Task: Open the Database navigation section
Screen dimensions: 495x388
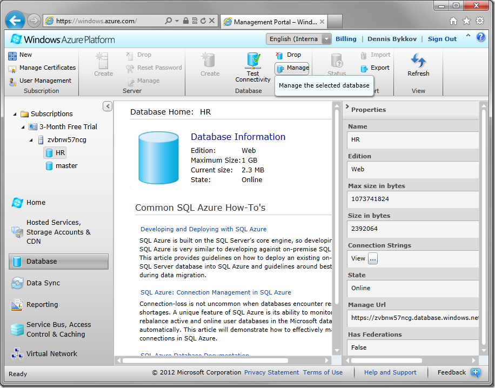Action: 58,262
